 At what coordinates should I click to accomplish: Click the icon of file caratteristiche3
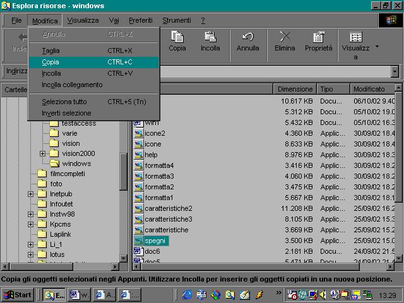click(138, 219)
